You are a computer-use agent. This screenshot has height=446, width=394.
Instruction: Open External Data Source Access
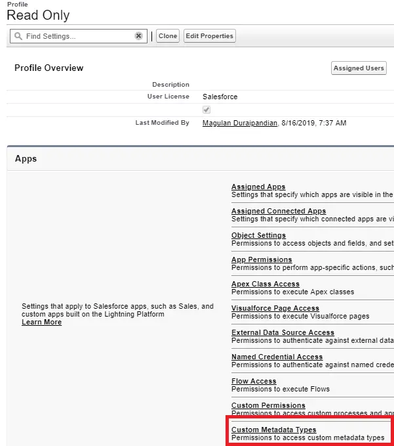(x=283, y=332)
